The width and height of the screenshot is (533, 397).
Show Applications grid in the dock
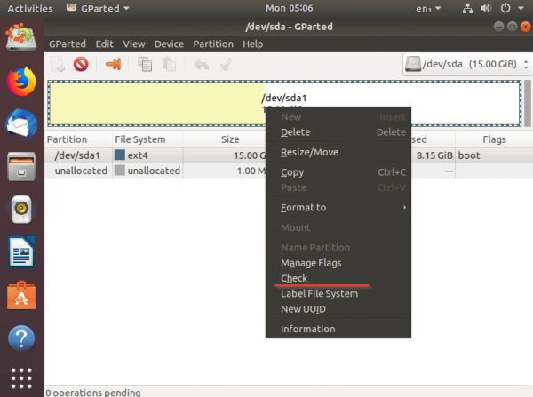click(21, 378)
